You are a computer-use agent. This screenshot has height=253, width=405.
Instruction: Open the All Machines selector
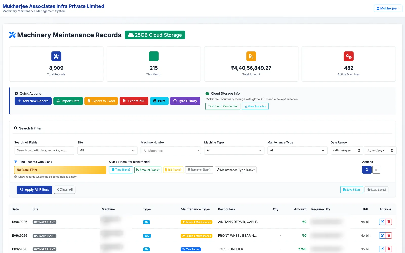tap(171, 151)
